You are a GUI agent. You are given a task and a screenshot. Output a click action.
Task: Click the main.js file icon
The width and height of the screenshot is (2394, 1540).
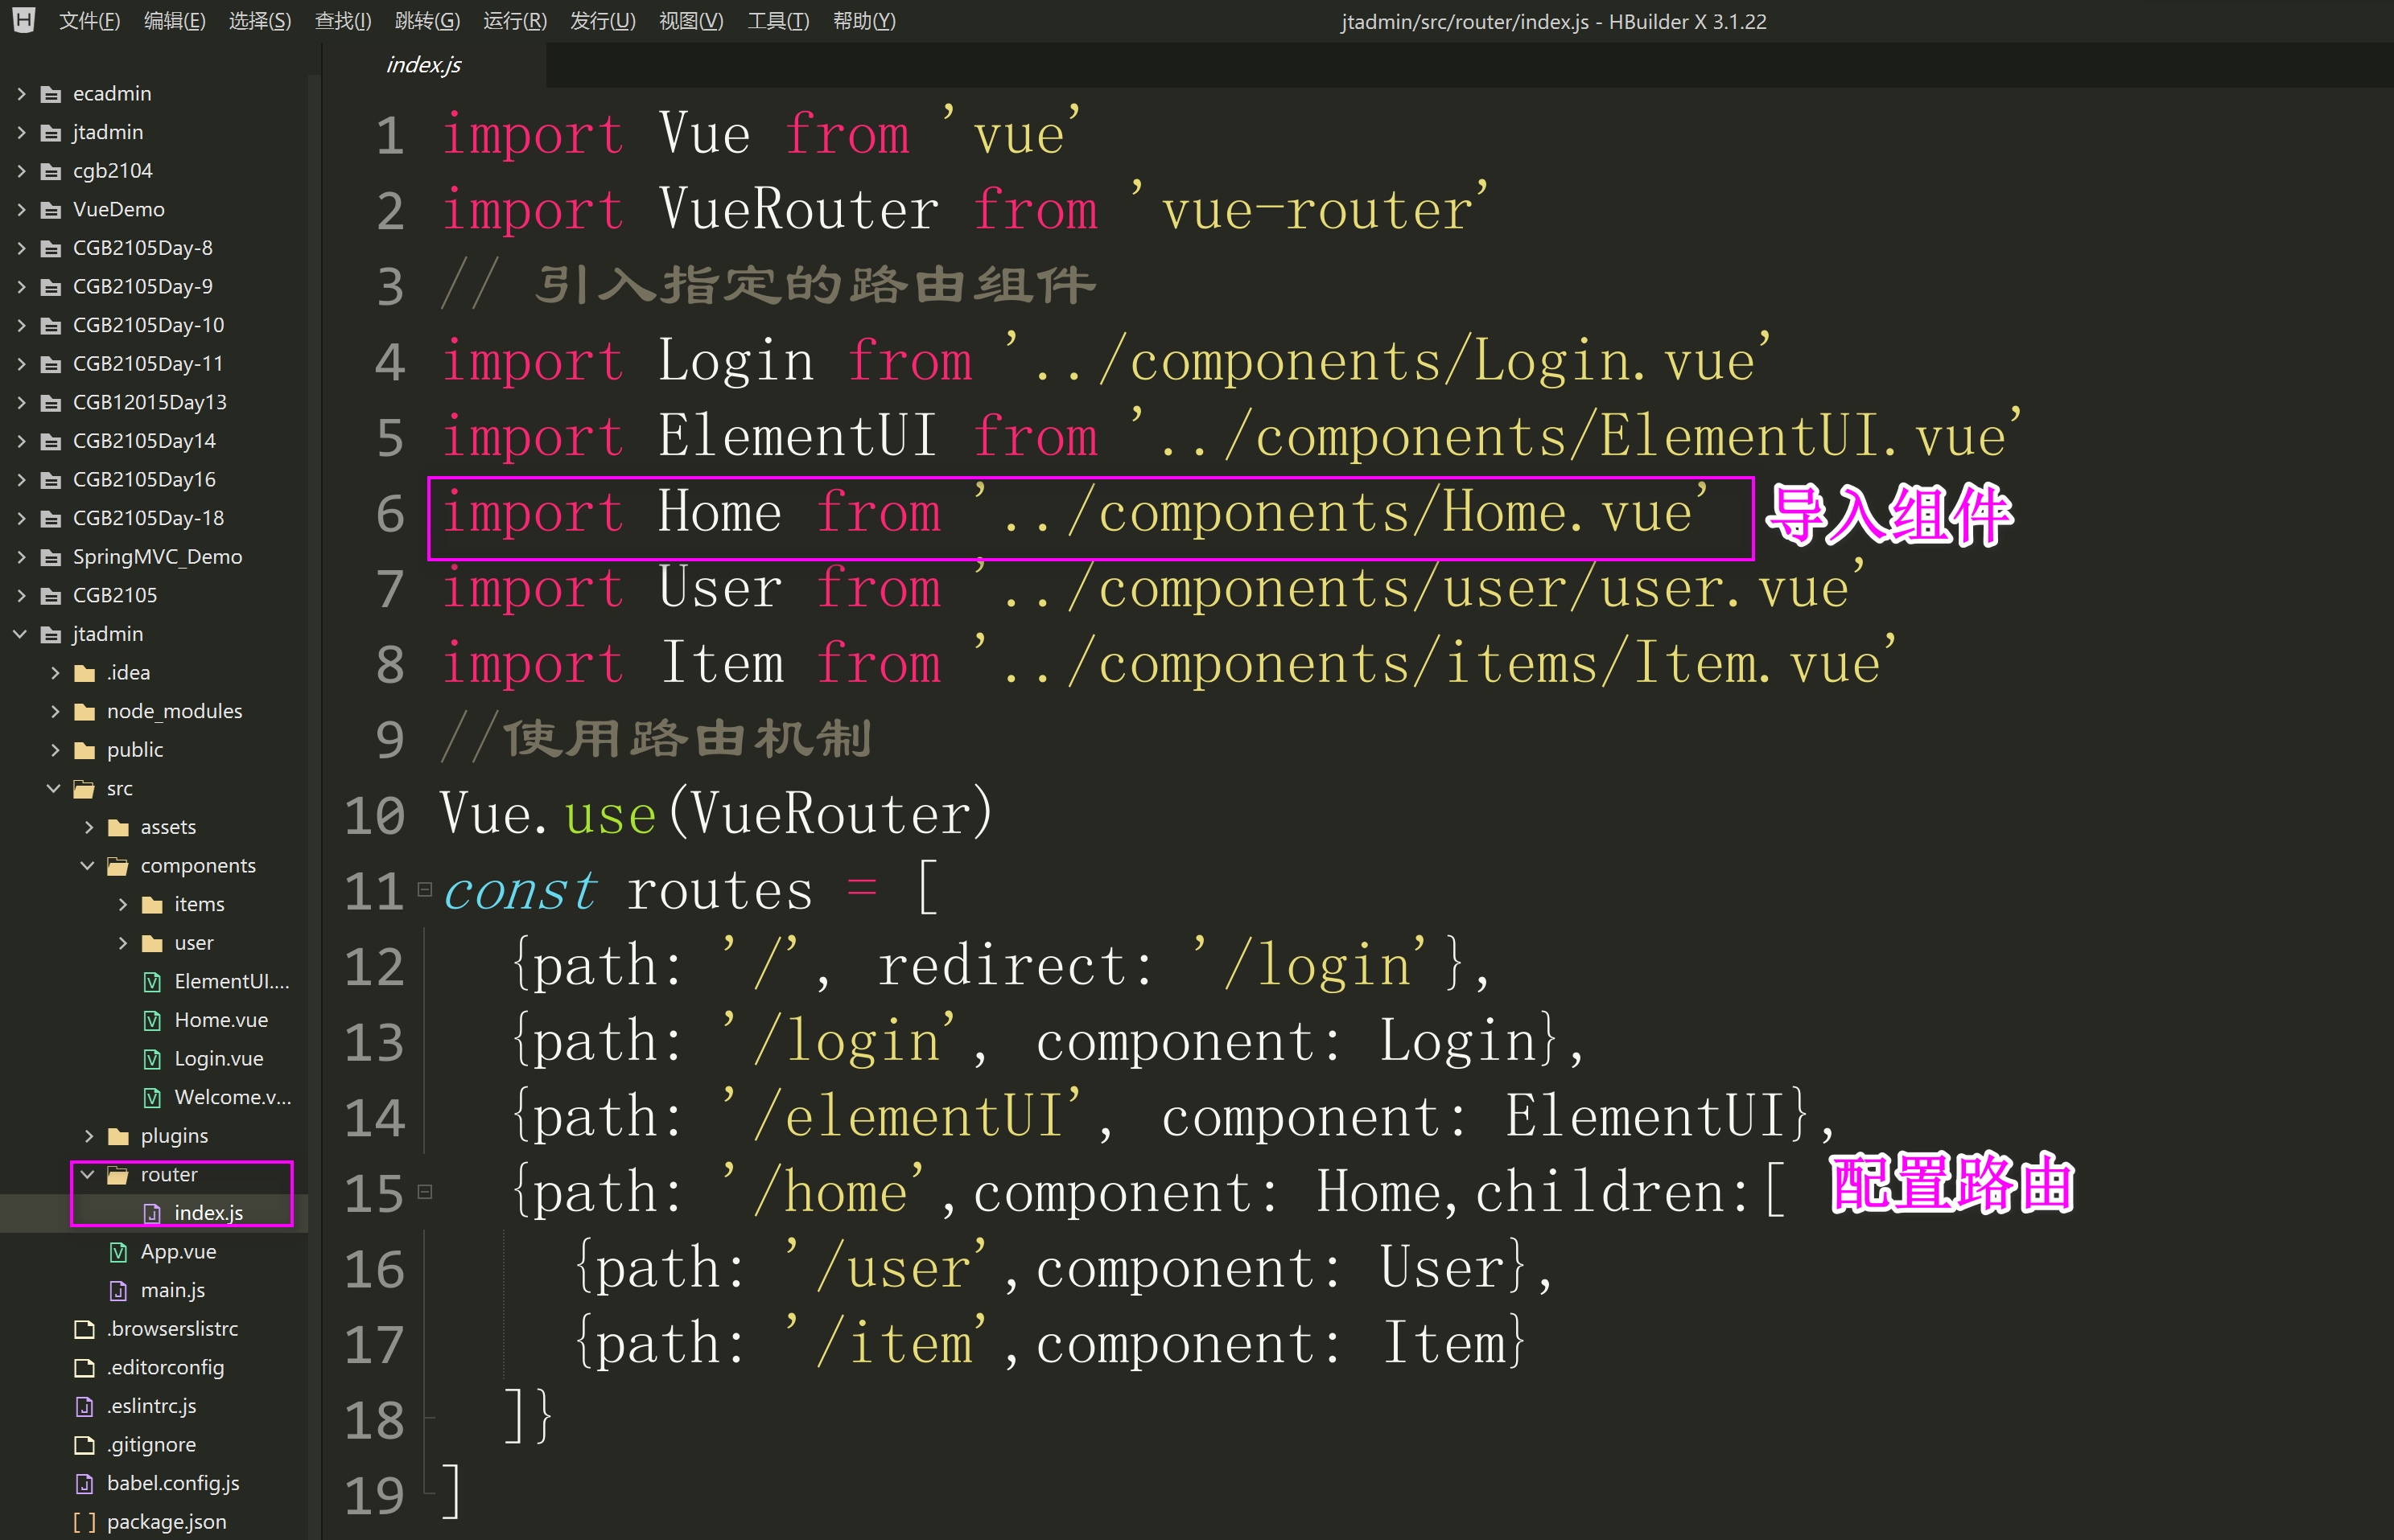[x=118, y=1290]
